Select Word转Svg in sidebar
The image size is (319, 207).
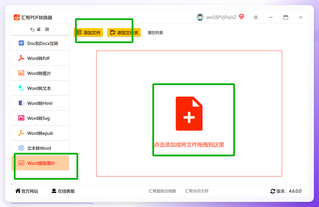pos(40,118)
